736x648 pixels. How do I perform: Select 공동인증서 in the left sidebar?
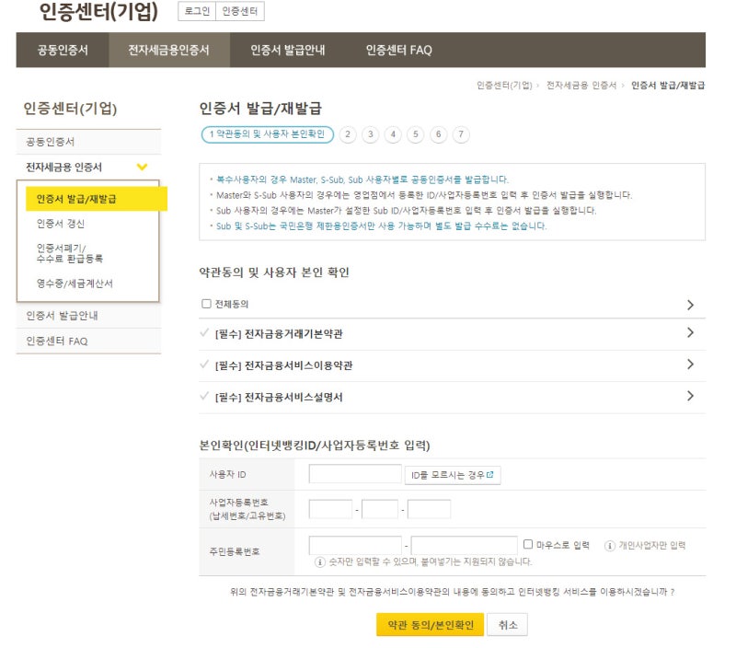coord(88,142)
